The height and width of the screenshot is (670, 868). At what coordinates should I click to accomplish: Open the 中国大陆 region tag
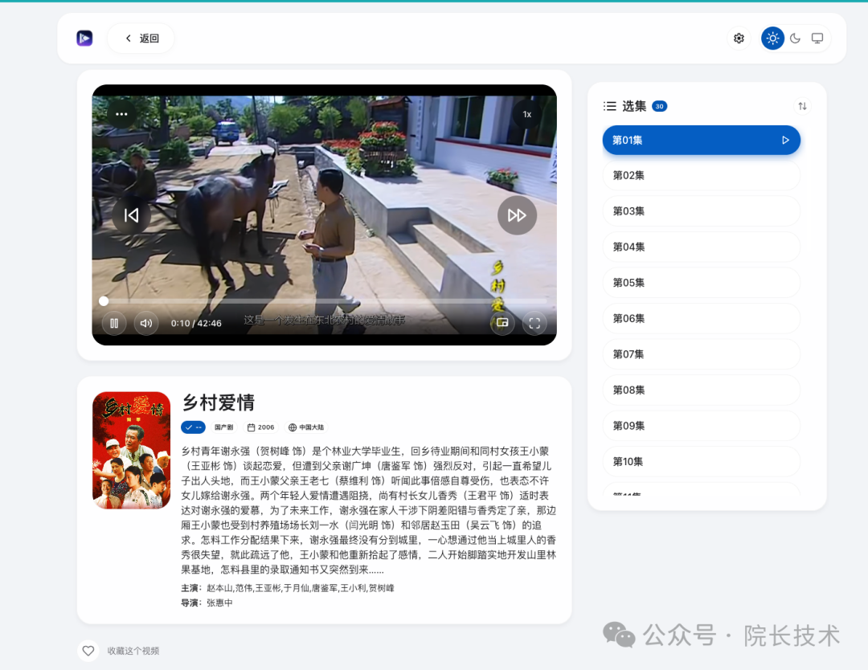[308, 427]
